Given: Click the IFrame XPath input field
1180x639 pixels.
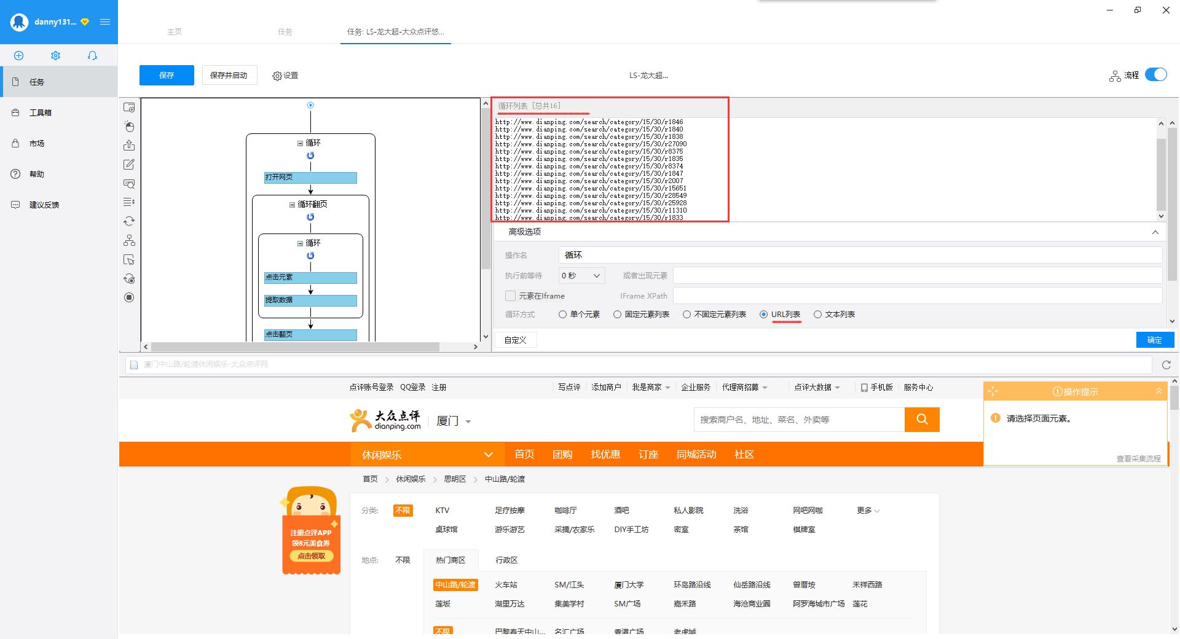Looking at the screenshot, I should click(x=918, y=296).
